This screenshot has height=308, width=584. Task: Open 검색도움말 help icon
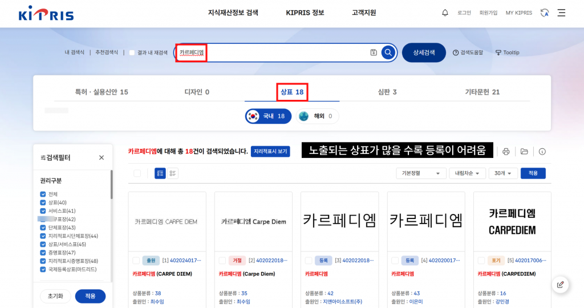pyautogui.click(x=456, y=52)
